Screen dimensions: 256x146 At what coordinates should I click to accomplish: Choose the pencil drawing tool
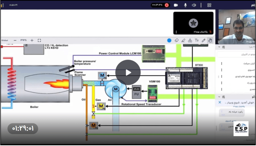point(203,40)
